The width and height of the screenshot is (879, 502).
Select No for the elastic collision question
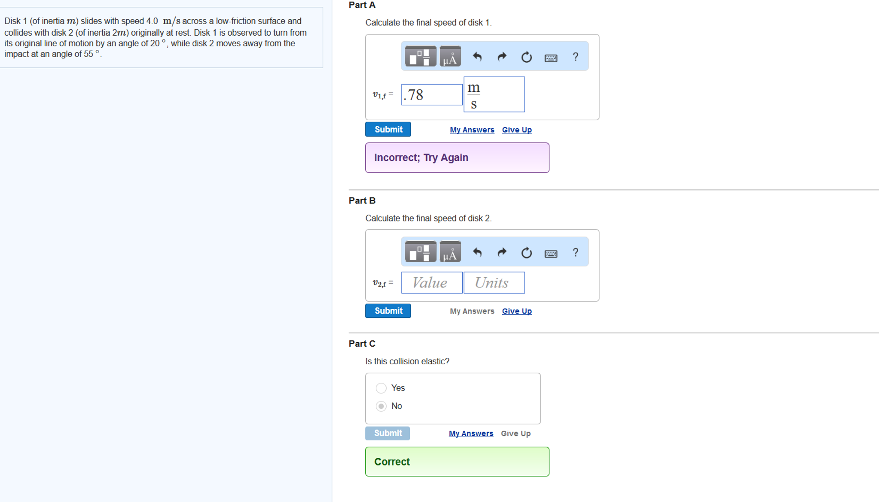click(381, 406)
